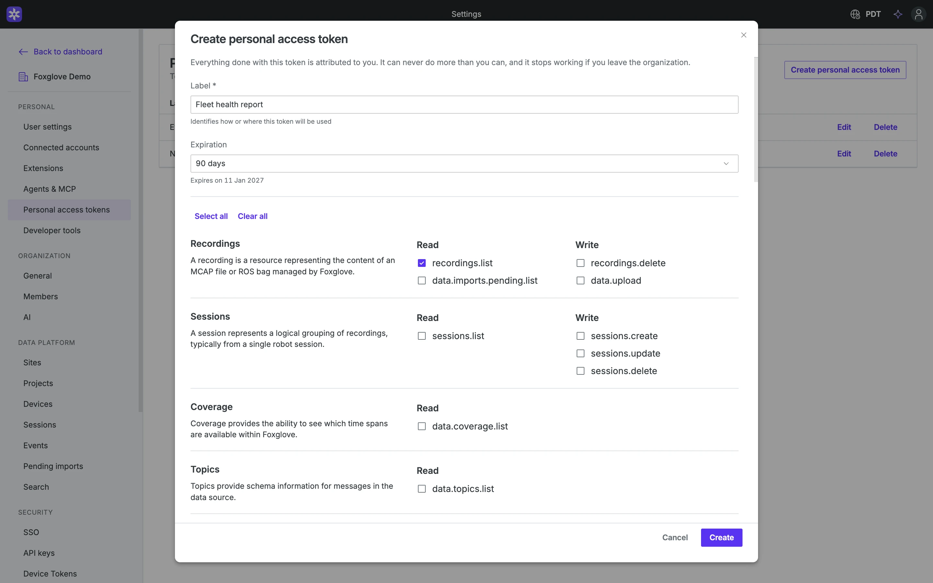Screen dimensions: 933x583
Task: Enable the sessions.update permission
Action: 580,353
